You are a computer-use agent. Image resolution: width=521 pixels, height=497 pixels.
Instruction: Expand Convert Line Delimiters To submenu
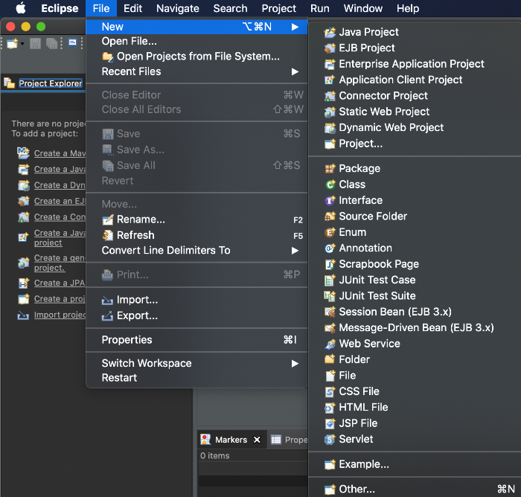click(x=196, y=251)
